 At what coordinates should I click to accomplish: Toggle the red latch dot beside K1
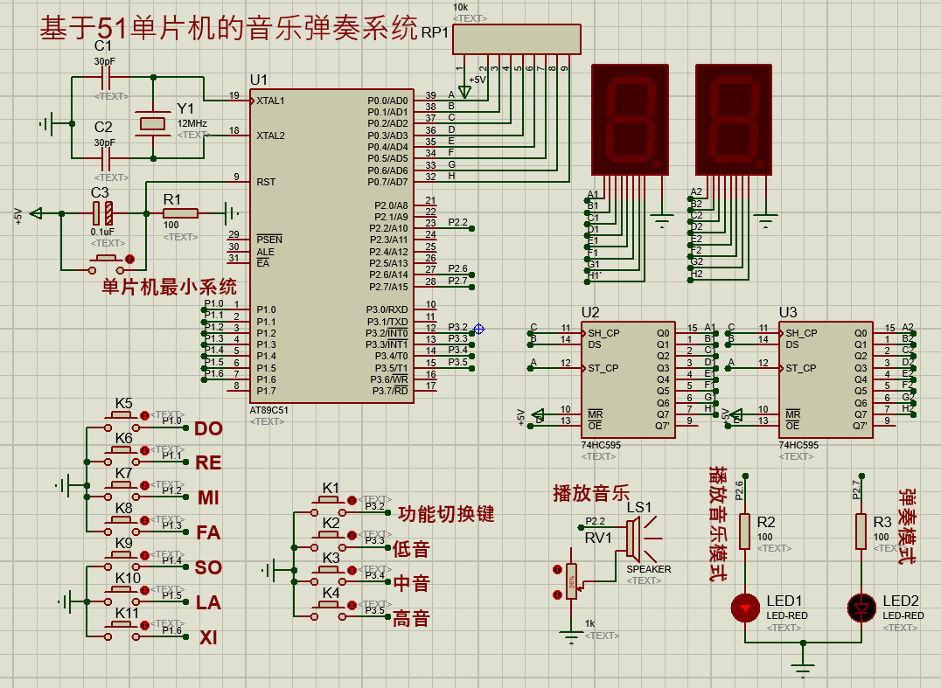[x=352, y=500]
